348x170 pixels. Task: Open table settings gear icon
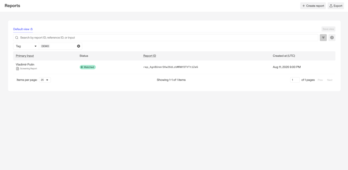tap(332, 38)
